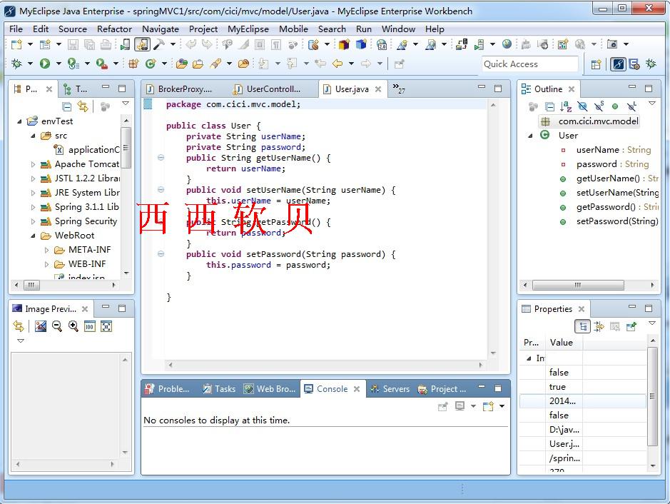Toggle link with selection in Image Preview

point(19,326)
